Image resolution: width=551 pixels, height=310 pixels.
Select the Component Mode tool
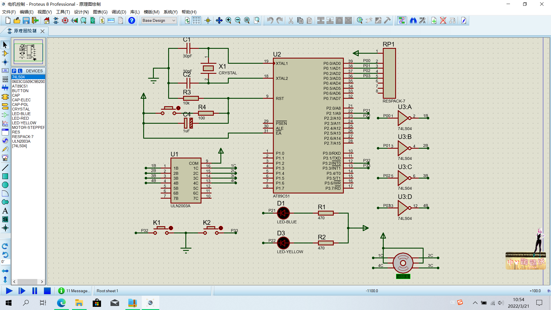(x=5, y=53)
